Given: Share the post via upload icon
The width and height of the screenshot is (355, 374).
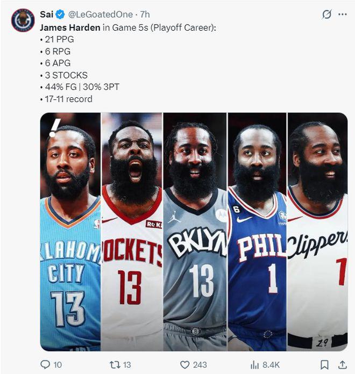Looking at the screenshot, I should 343,364.
